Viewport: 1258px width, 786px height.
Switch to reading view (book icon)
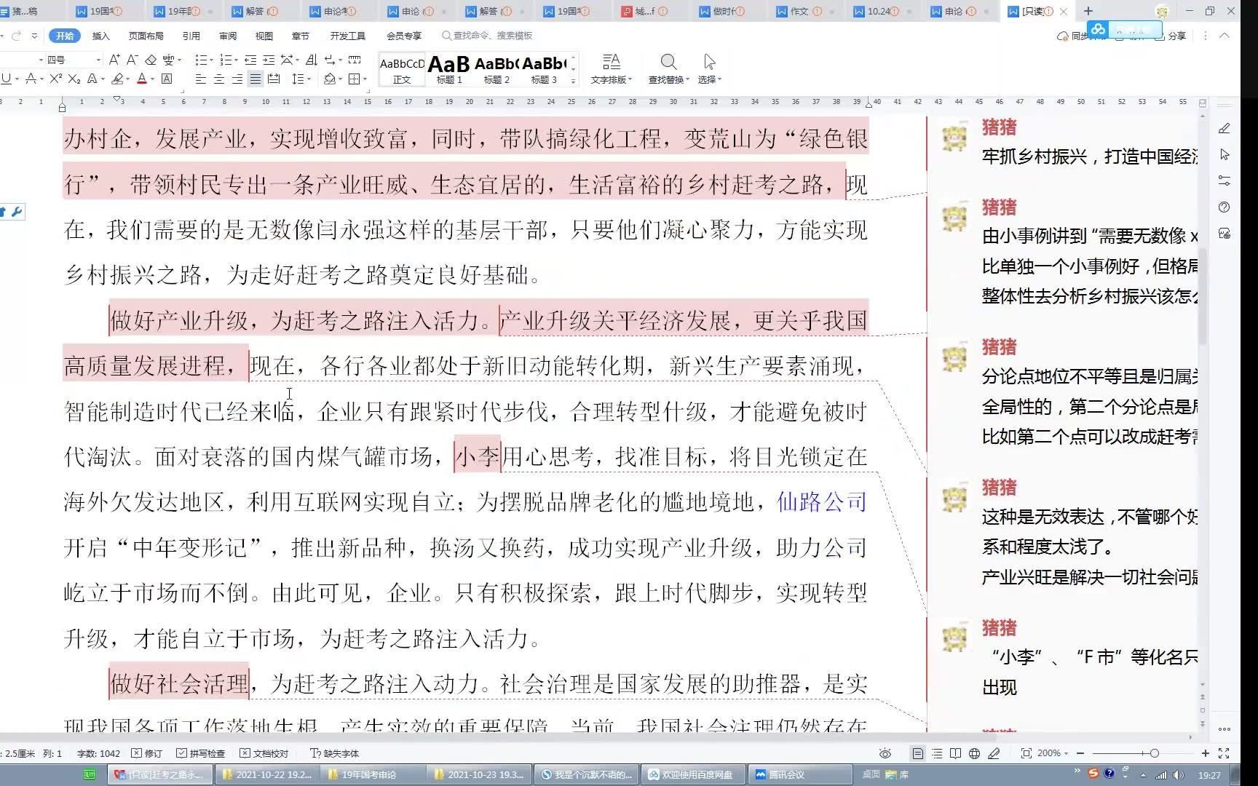click(x=955, y=753)
